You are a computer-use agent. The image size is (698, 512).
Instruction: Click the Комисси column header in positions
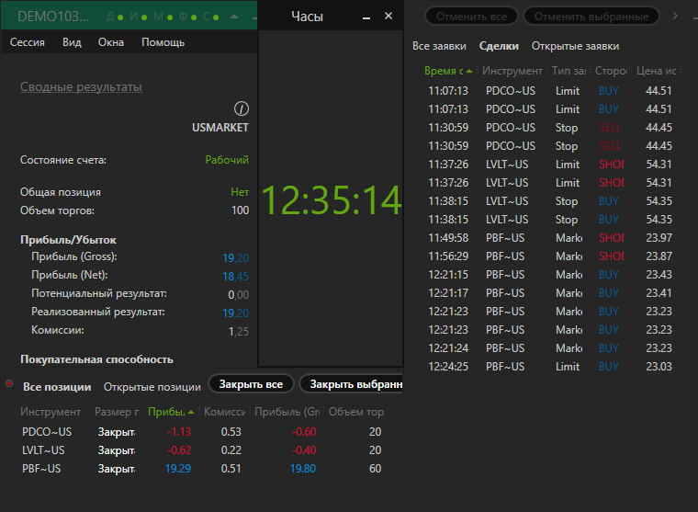(x=224, y=412)
